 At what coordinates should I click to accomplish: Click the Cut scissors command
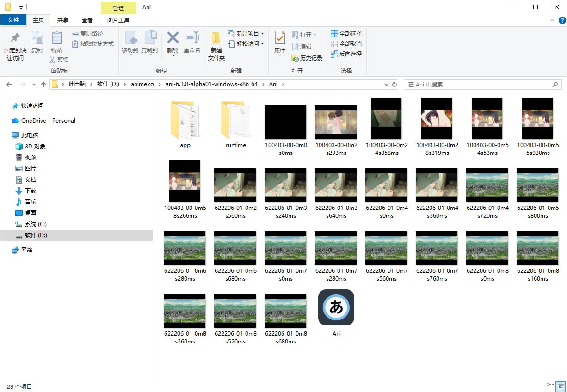59,59
